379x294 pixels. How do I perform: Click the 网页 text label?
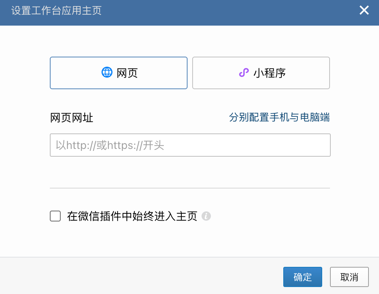128,73
